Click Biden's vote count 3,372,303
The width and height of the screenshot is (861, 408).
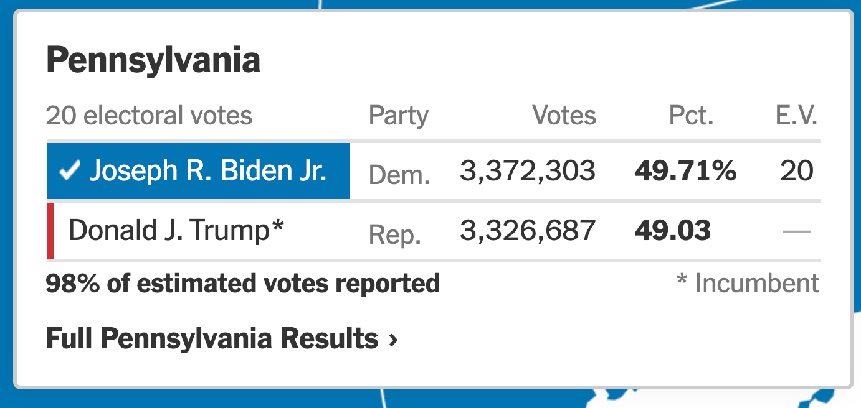(x=528, y=170)
